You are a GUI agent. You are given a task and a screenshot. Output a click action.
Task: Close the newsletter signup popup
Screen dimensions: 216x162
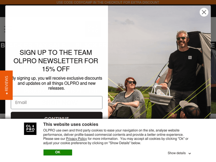pyautogui.click(x=204, y=12)
